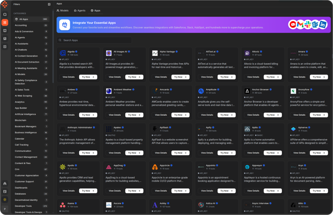333x215 pixels.
Task: Click View Details for Amplitude
Action: 207,115
